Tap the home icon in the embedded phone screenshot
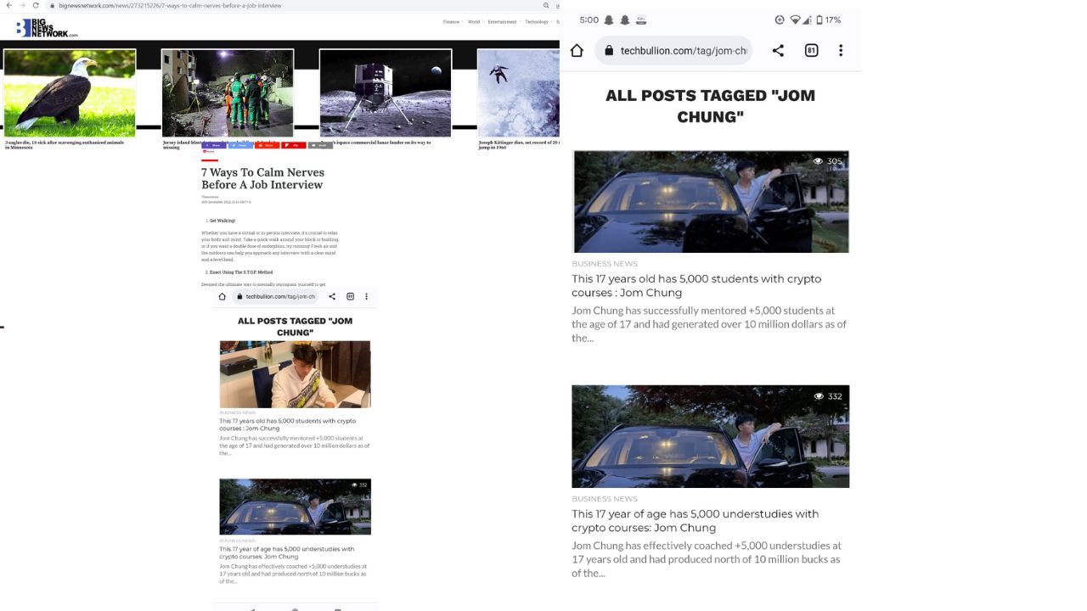Screen dimensions: 1087x611 click(222, 297)
